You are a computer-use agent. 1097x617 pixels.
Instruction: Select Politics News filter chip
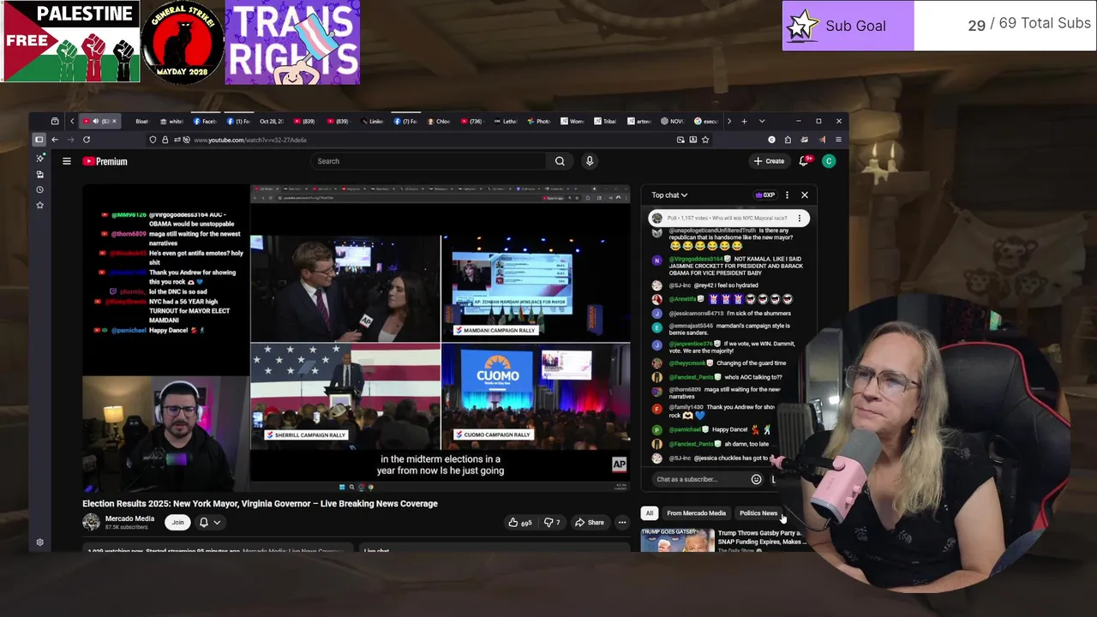pos(758,513)
